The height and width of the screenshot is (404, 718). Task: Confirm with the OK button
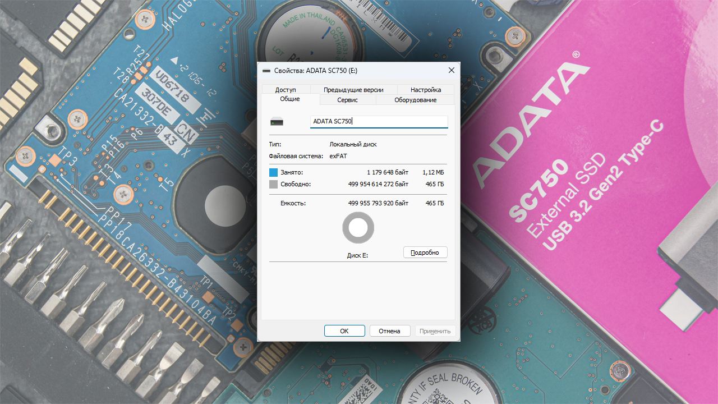coord(344,331)
